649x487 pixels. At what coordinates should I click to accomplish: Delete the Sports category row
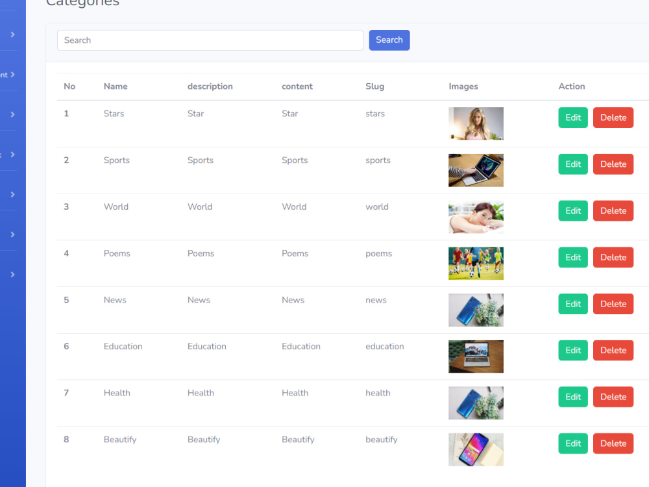[x=613, y=164]
